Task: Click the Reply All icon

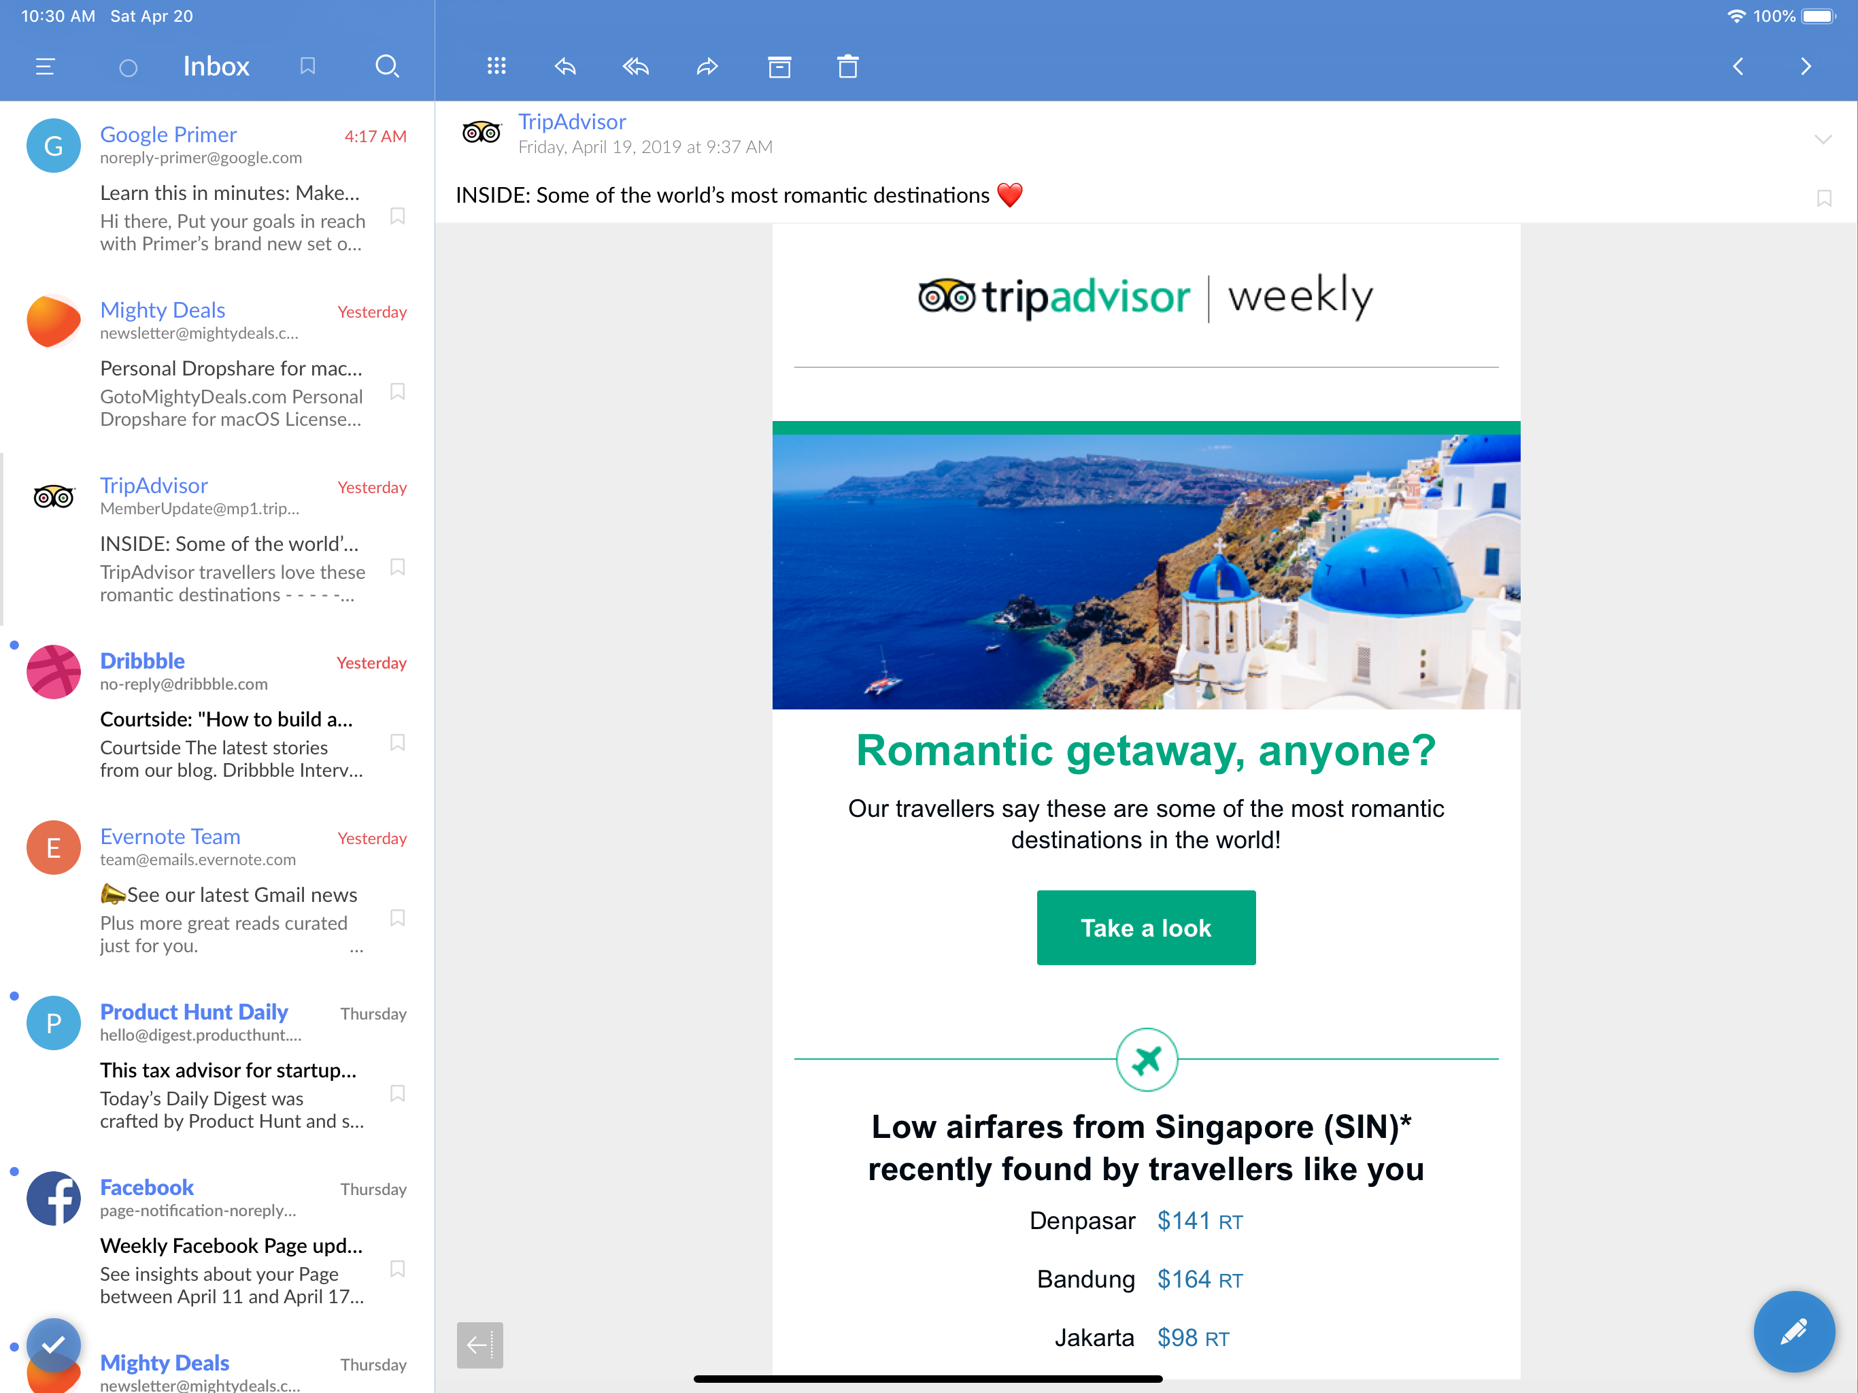Action: [x=636, y=67]
